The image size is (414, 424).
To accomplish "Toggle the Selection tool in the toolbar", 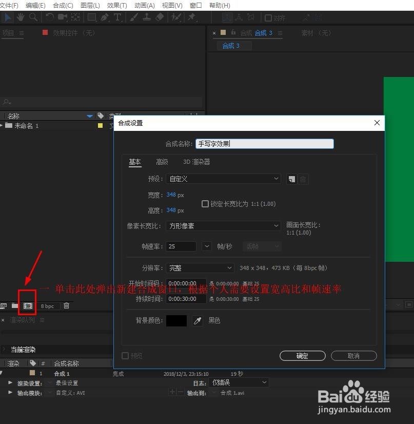I will (x=7, y=17).
